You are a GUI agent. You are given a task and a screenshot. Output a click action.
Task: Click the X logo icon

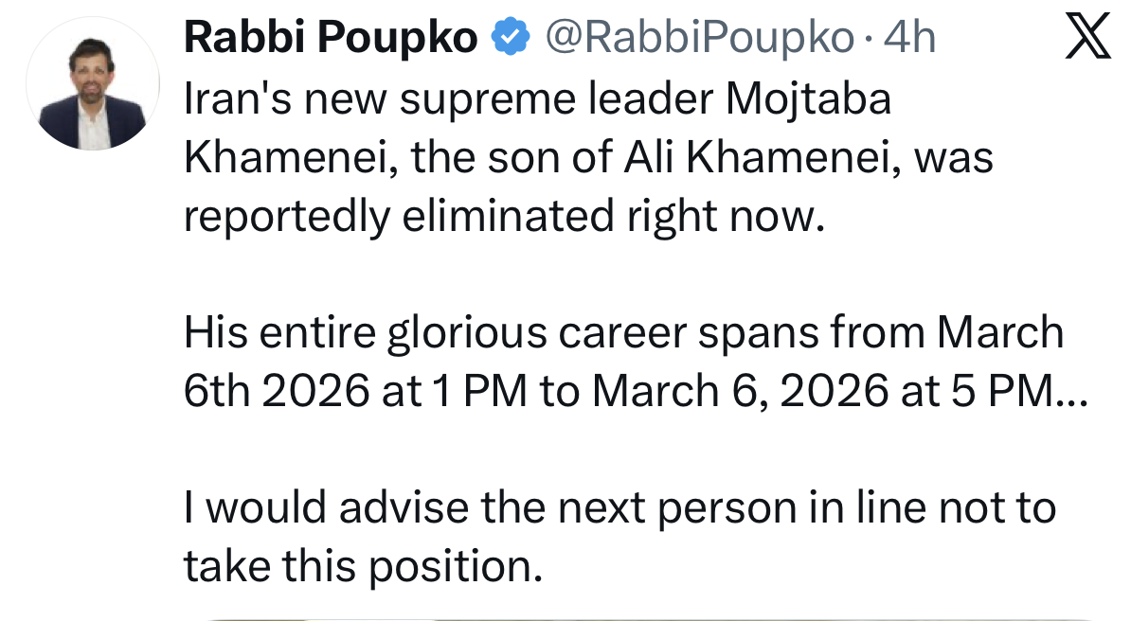click(x=1086, y=38)
